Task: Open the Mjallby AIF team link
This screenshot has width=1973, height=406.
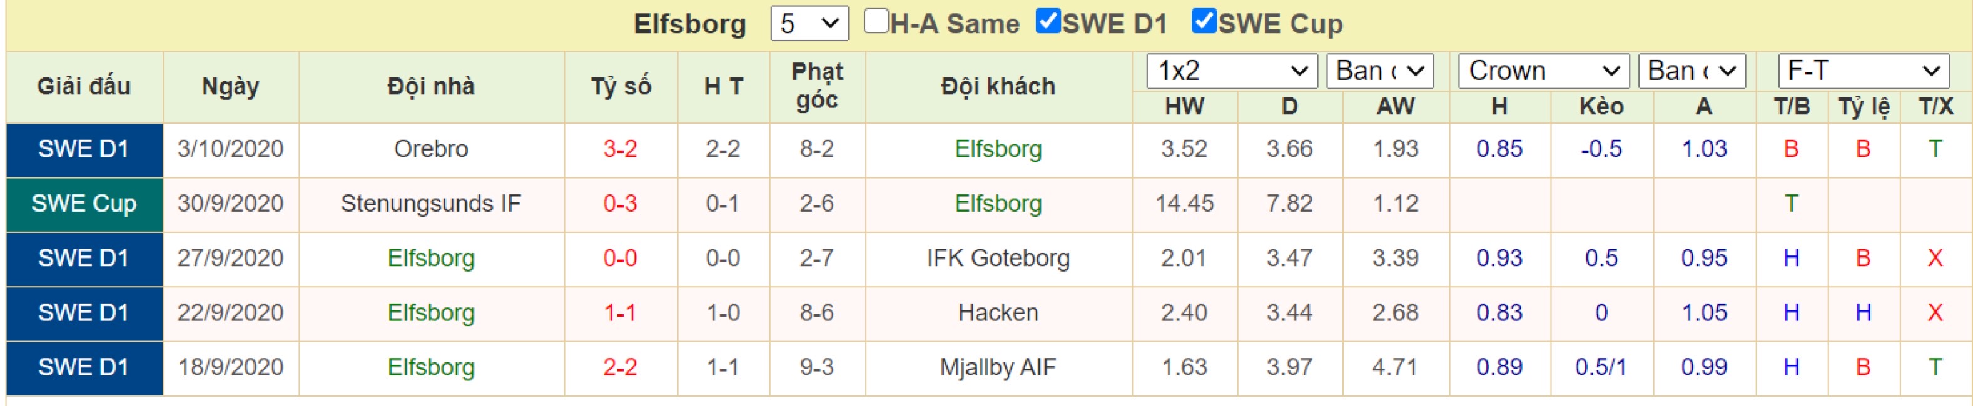Action: (x=998, y=368)
